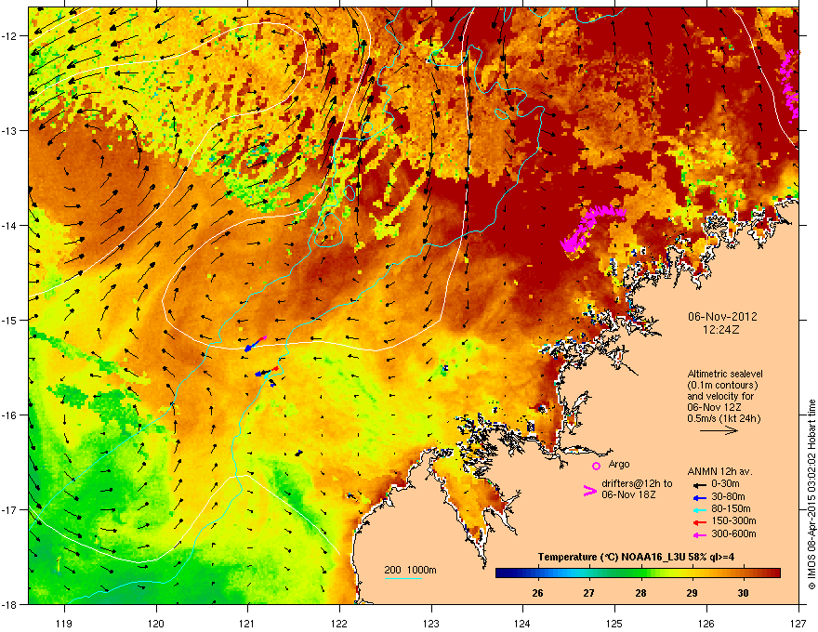Click the latitude axis label -17
This screenshot has height=632, width=818.
click(x=9, y=510)
